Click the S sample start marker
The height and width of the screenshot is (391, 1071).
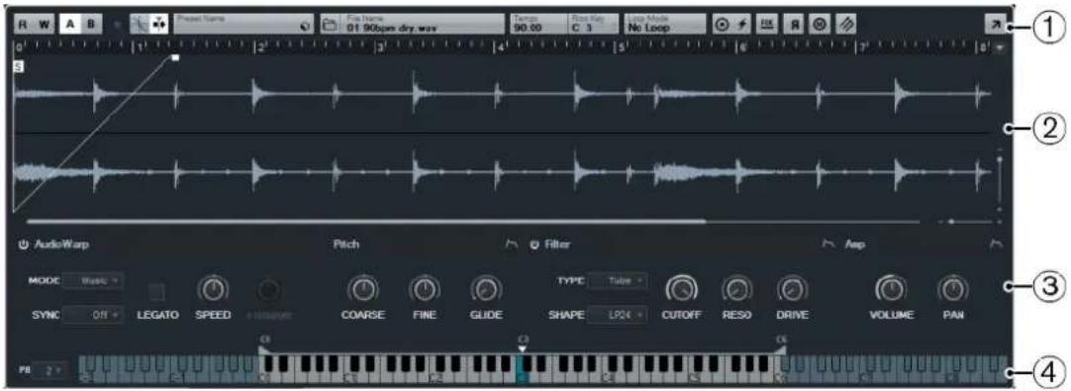(x=19, y=66)
